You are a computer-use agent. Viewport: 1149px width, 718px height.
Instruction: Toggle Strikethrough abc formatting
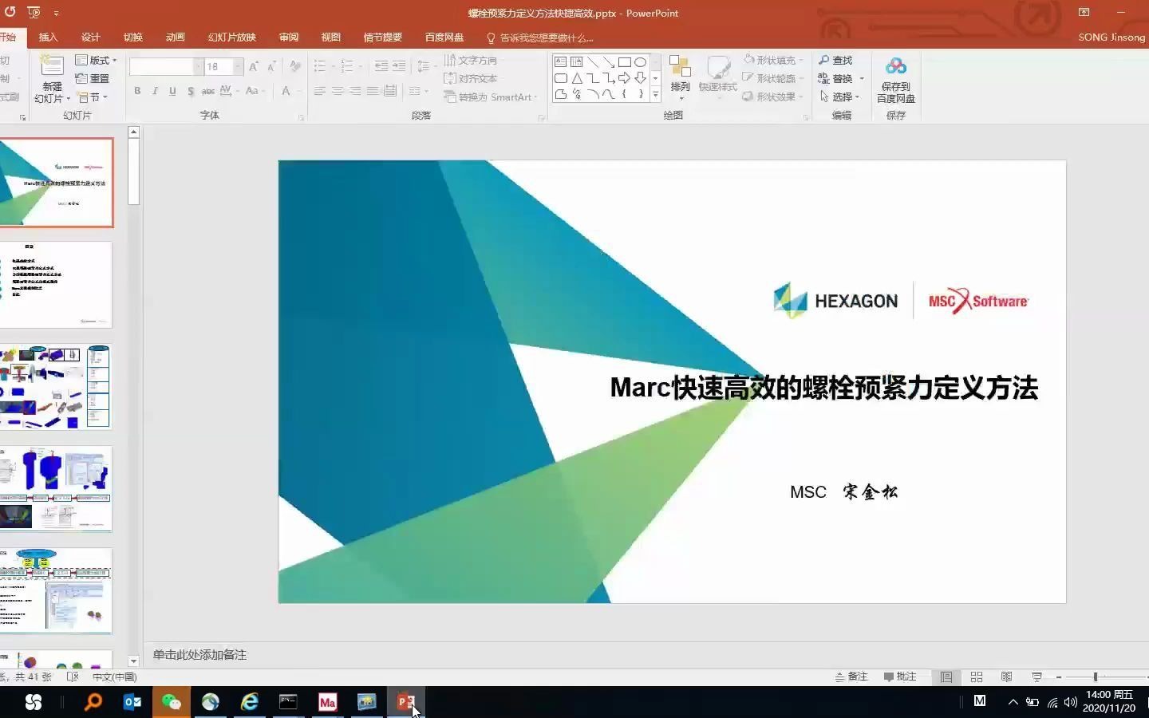point(208,91)
